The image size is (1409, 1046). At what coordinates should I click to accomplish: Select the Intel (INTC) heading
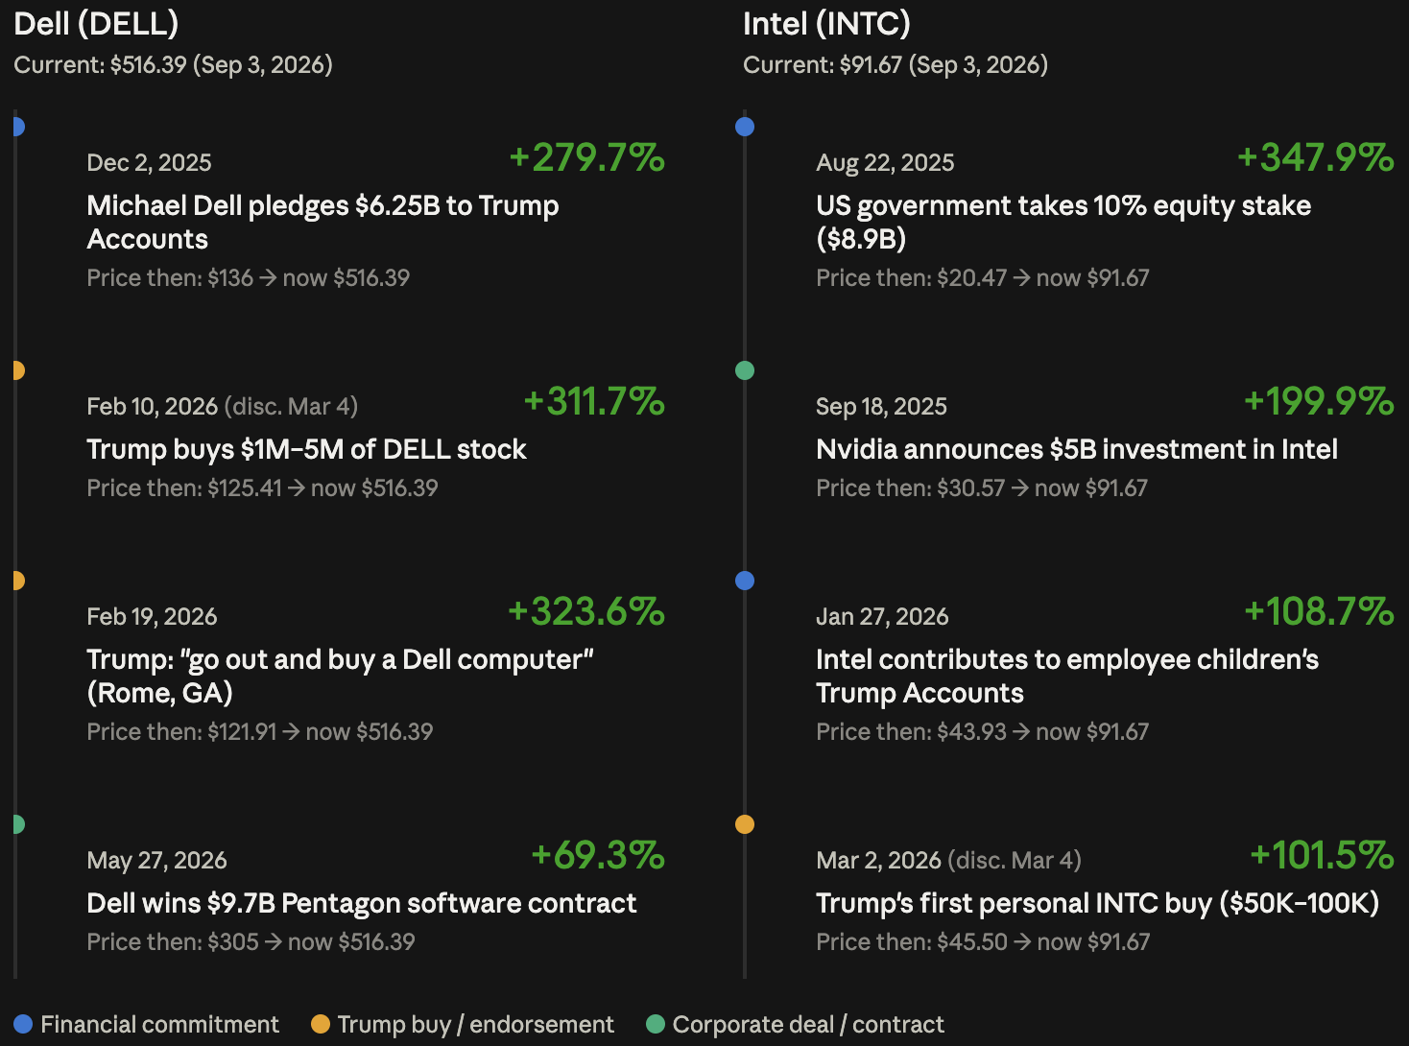pos(826,24)
